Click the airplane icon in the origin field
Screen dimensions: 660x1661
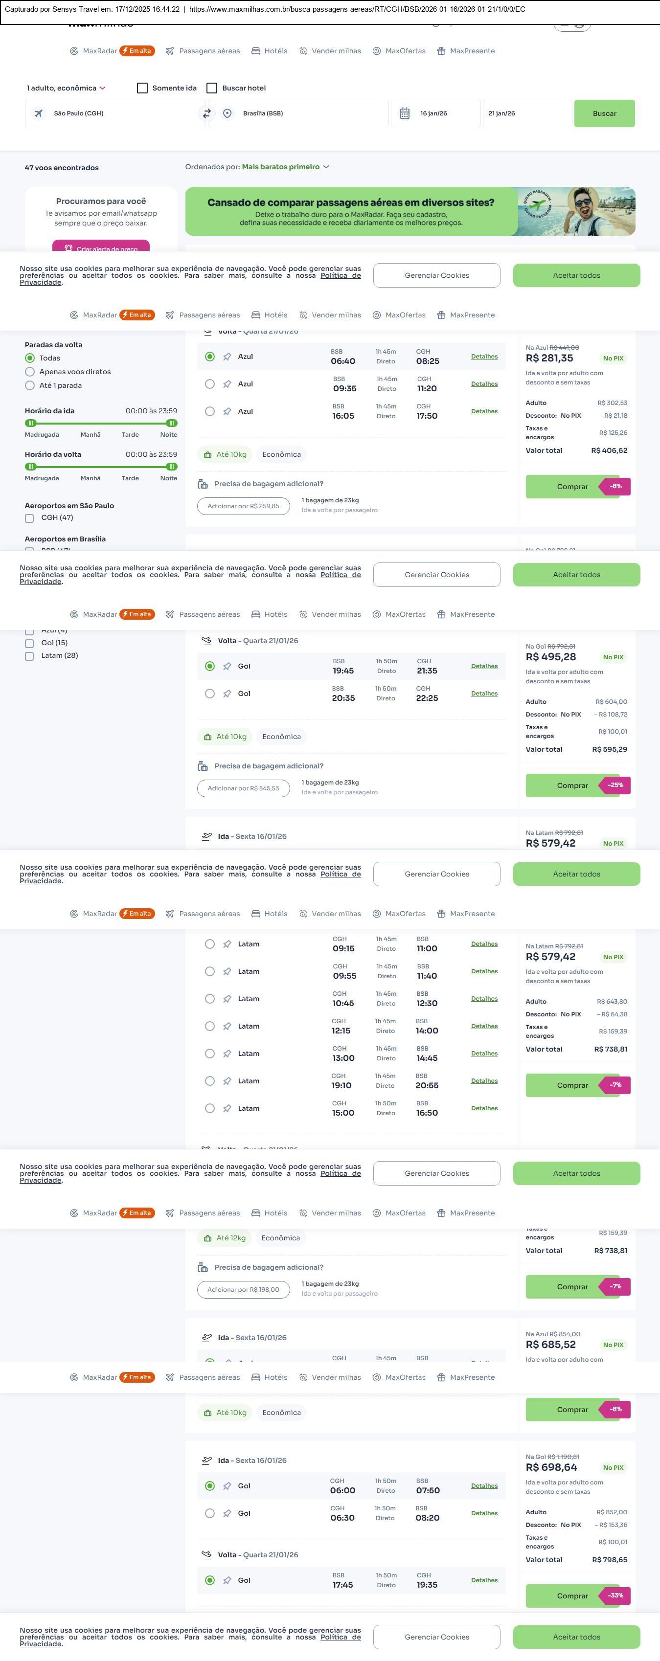click(x=39, y=113)
